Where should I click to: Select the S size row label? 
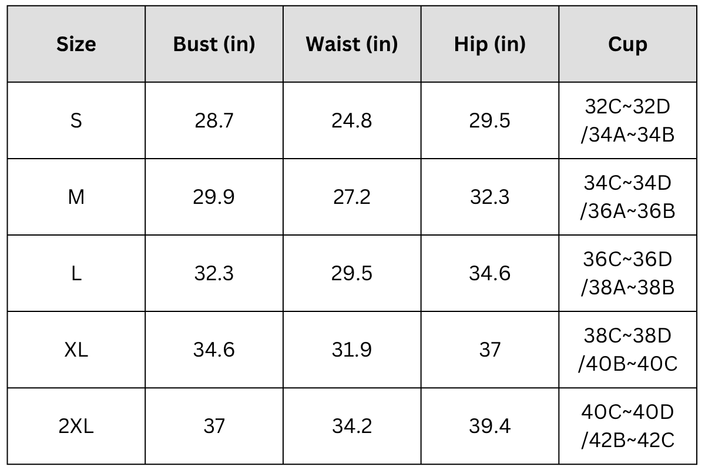tap(76, 120)
